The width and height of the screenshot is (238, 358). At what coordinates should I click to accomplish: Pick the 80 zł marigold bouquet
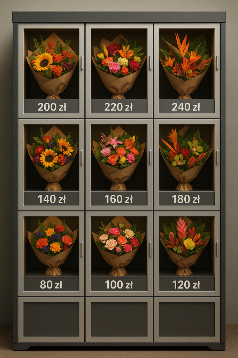click(53, 246)
